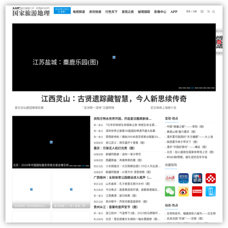Open article 鄂西新地标！建始300米高空观景台
Viewport: 228px width, 228px height.
[x=133, y=137]
